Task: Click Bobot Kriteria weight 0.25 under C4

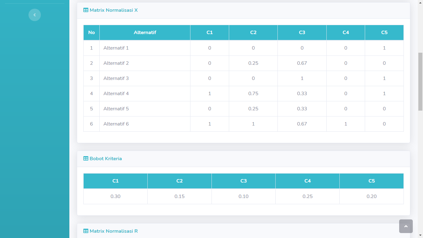Action: (307, 196)
